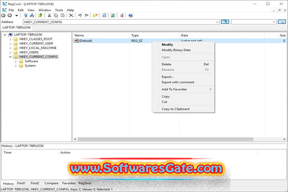
Task: Click the options tools toolbar icon
Action: click(x=122, y=16)
